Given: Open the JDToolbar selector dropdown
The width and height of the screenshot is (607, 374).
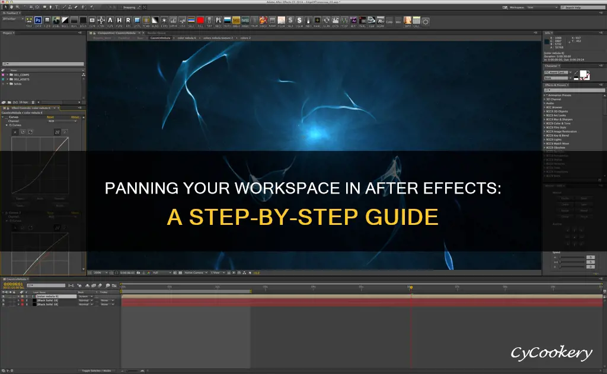Looking at the screenshot, I should point(12,19).
